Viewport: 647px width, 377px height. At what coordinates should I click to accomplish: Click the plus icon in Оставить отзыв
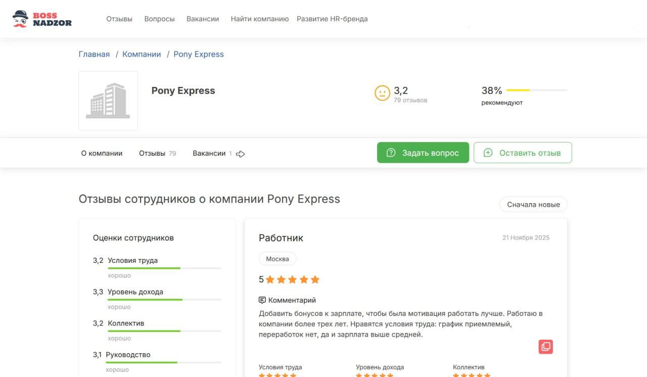488,153
